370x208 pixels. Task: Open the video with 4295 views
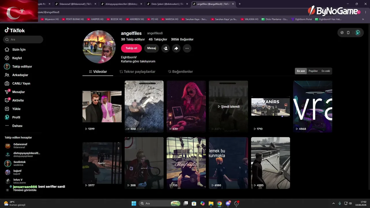tap(271, 163)
